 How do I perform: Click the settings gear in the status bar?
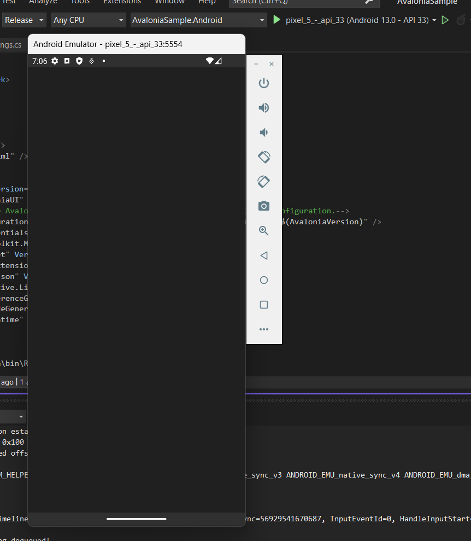coord(54,61)
